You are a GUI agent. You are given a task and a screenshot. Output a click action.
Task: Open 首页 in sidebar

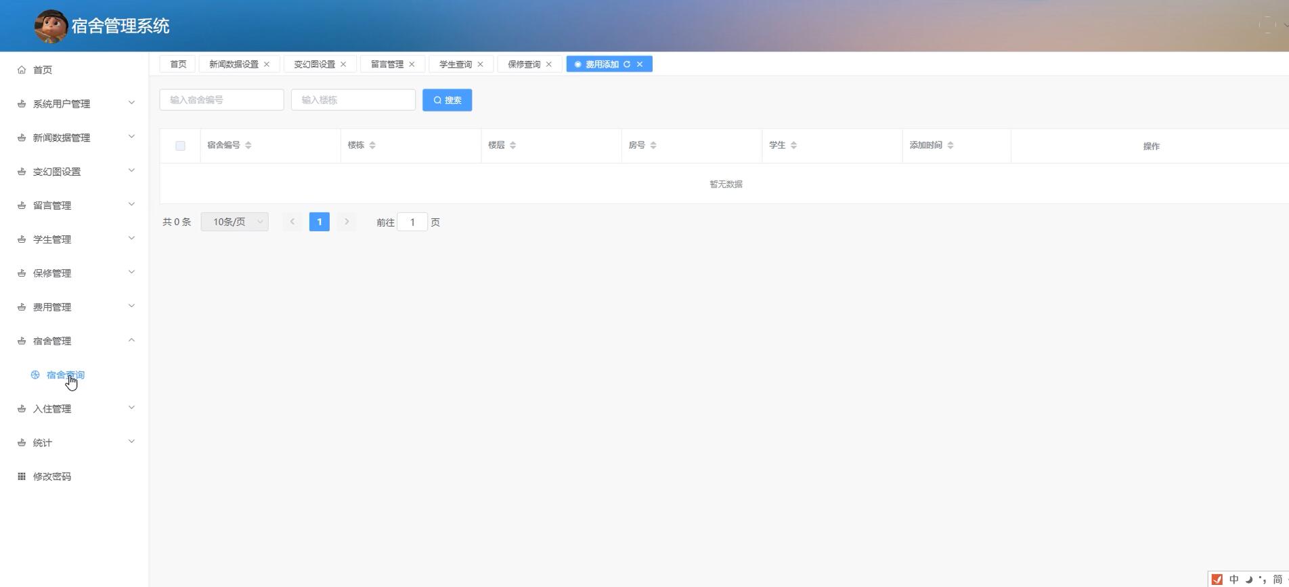coord(43,70)
